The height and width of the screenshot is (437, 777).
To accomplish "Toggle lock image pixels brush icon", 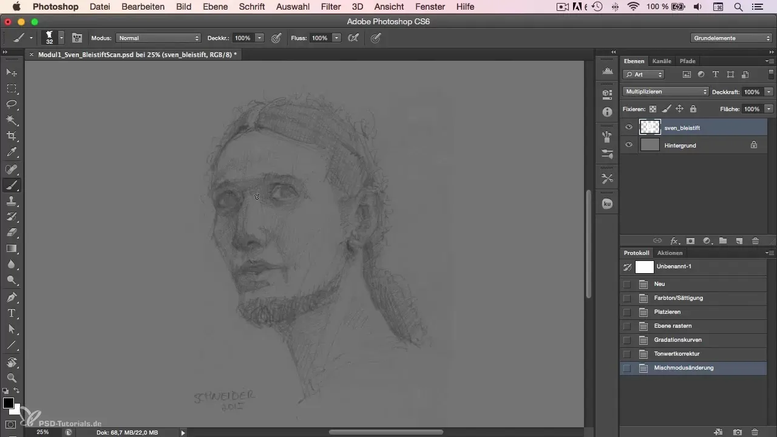I will click(667, 109).
